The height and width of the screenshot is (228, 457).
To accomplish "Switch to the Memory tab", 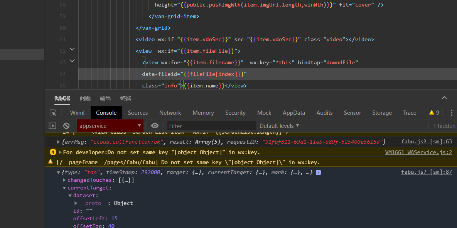I will [x=203, y=113].
